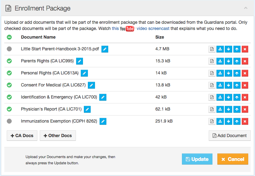255x176 pixels.
Task: Toggle all documents using header checkbox
Action: click(x=9, y=37)
